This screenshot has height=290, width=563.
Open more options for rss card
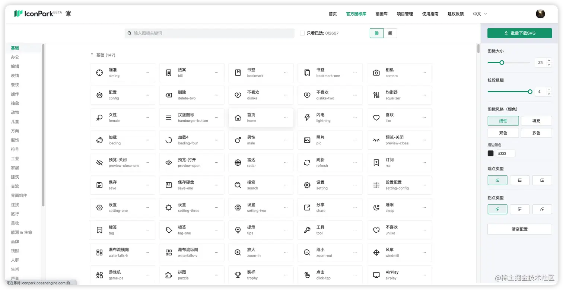[x=424, y=163]
